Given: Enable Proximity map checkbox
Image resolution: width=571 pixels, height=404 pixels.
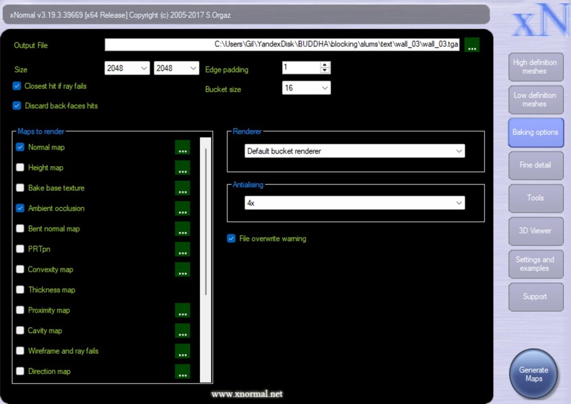Looking at the screenshot, I should (20, 310).
